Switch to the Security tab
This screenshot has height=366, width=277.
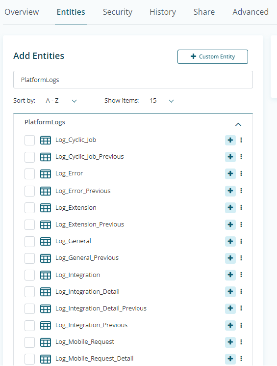(117, 12)
